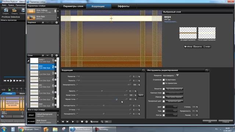Select Слайды tab in main window
235x132 pixels.
[9, 93]
